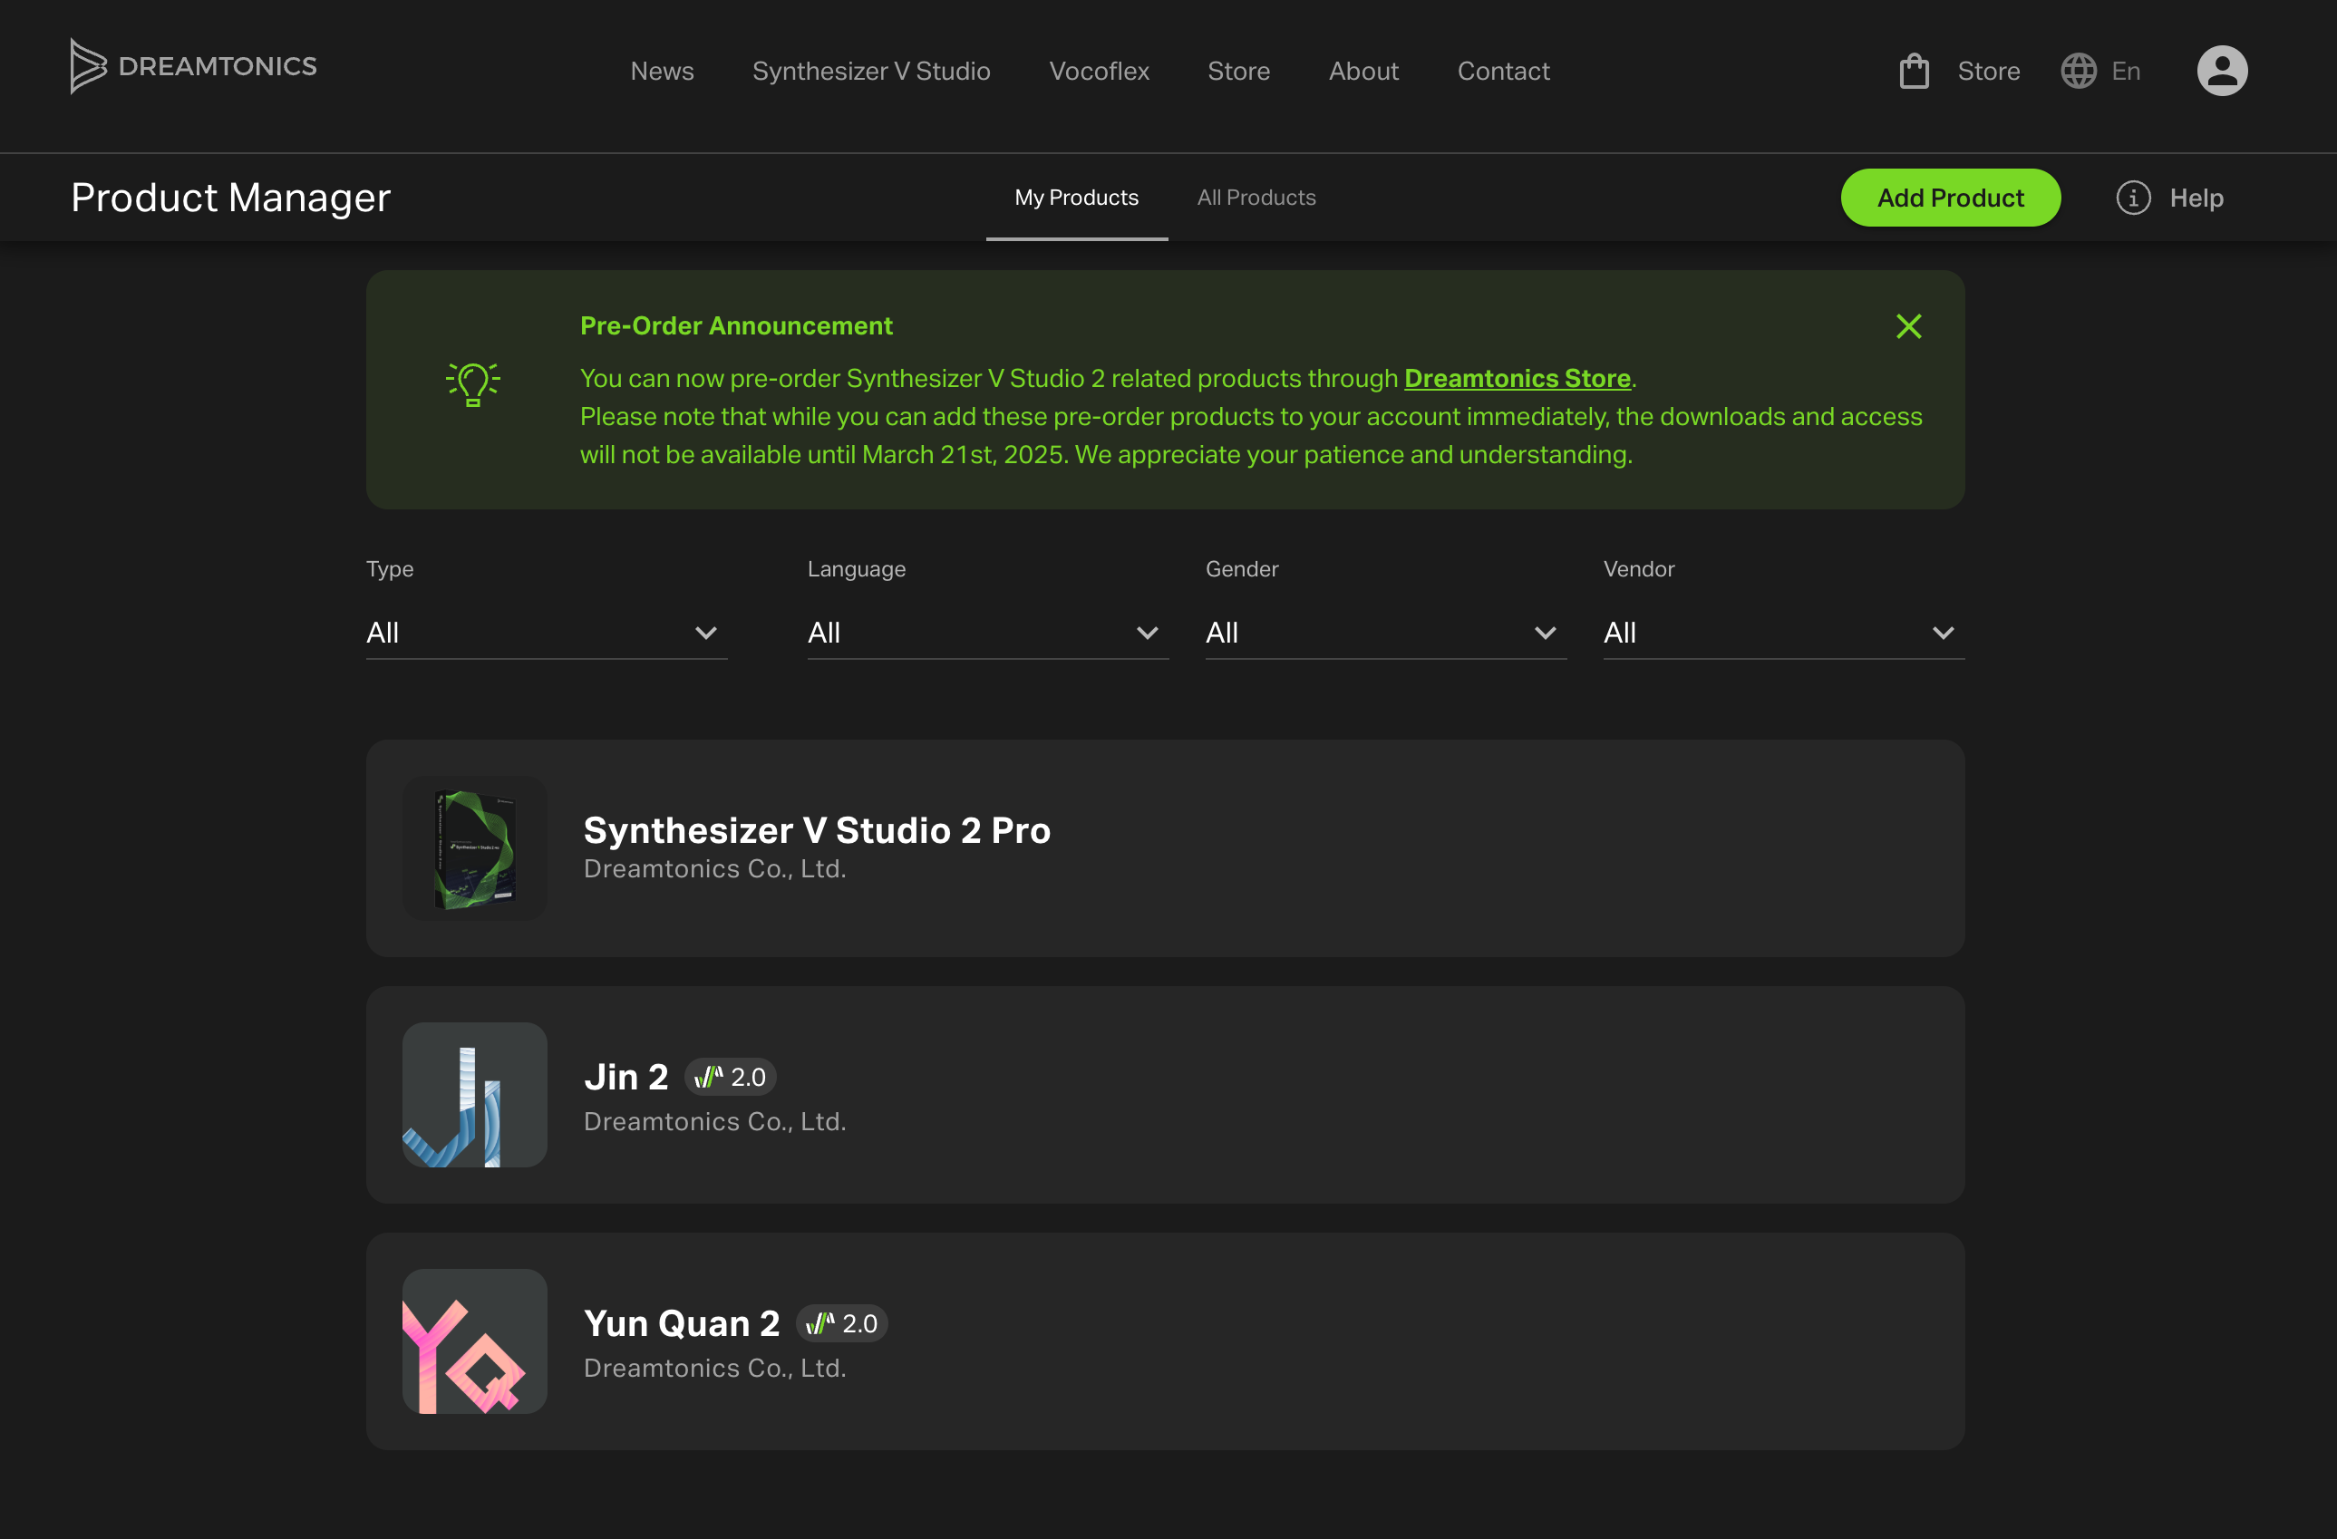This screenshot has height=1539, width=2337.
Task: Click the lightbulb announcement icon
Action: [x=473, y=383]
